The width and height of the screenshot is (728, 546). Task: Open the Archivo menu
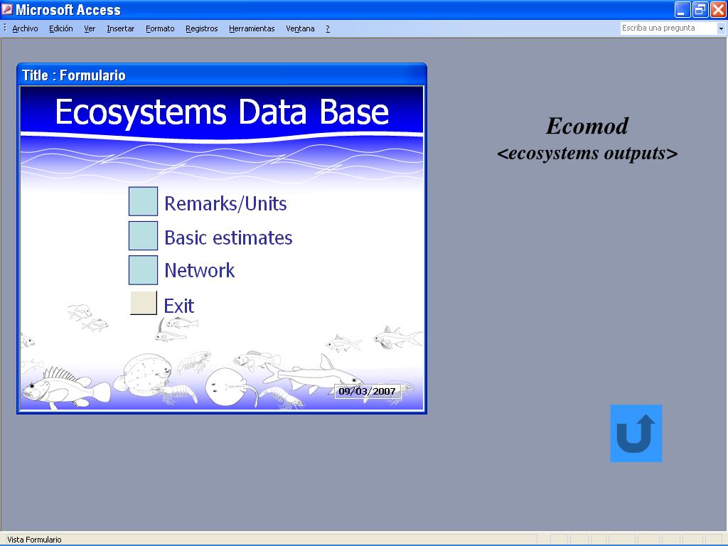25,28
